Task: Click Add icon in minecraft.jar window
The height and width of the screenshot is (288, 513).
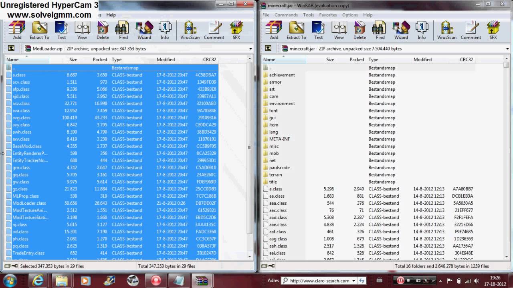Action: pos(274,30)
